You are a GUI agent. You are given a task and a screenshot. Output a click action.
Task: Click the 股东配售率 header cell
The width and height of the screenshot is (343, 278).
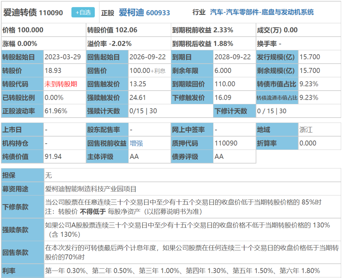pyautogui.click(x=107, y=130)
